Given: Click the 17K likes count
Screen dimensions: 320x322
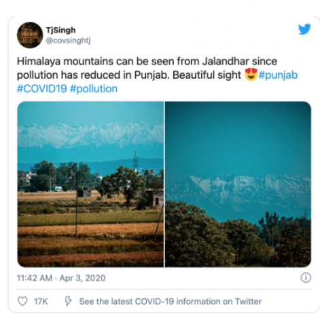Looking at the screenshot, I should pos(41,301).
